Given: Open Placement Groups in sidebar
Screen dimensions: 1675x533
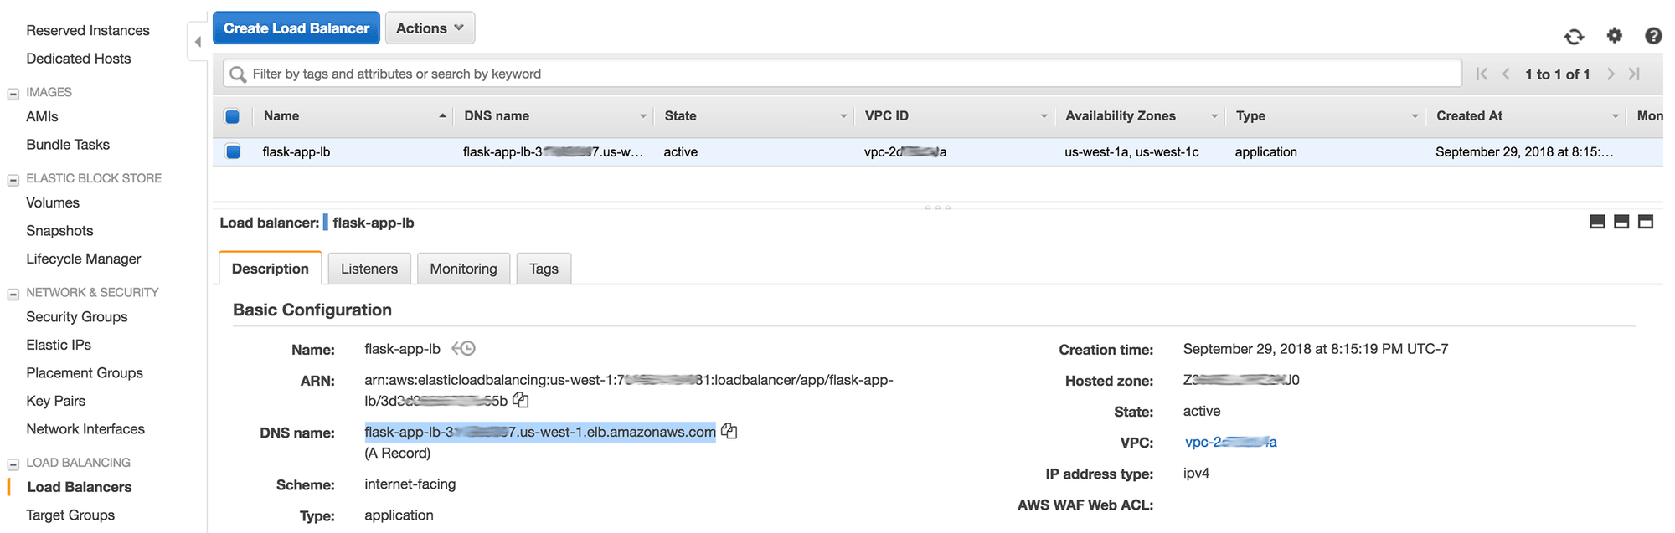Looking at the screenshot, I should point(85,373).
